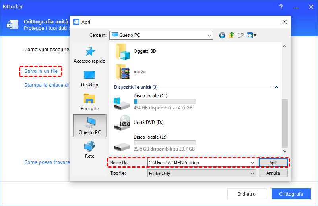
Task: Close the BitLocker window
Action: coord(311,7)
